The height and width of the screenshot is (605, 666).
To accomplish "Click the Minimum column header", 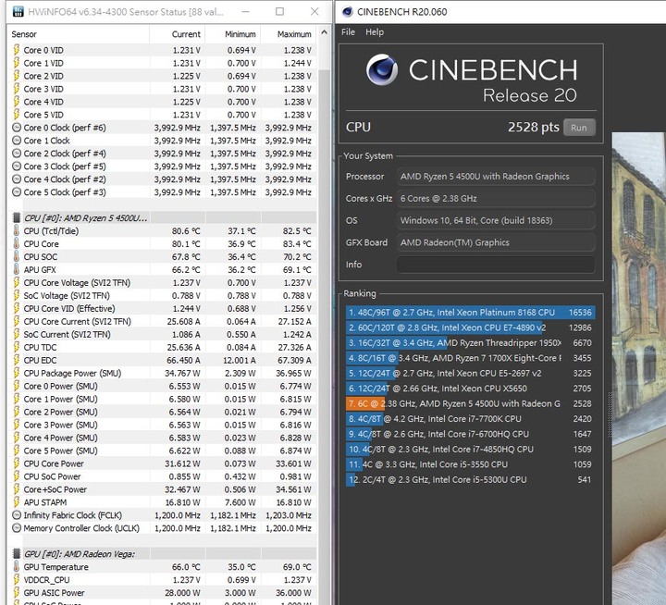I will point(233,34).
